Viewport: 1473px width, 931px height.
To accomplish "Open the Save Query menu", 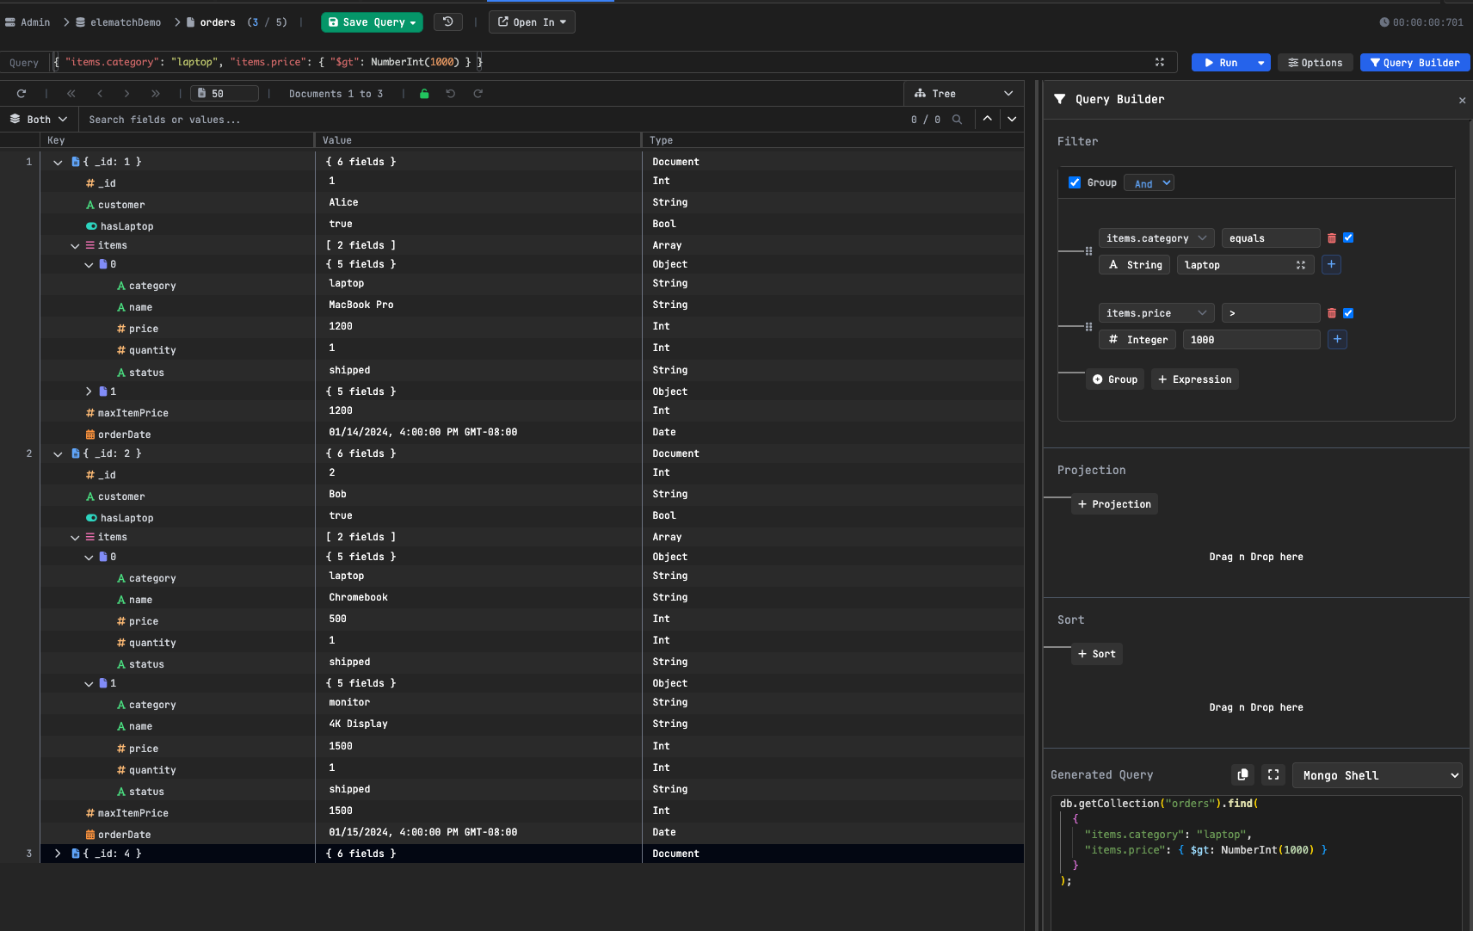I will tap(372, 22).
